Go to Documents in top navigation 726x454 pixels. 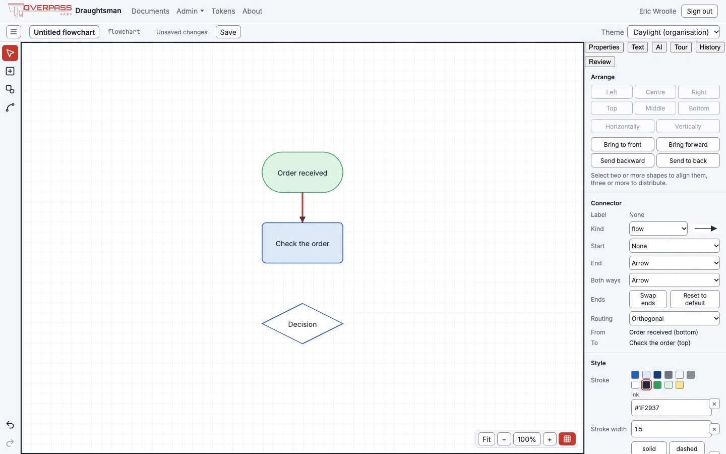coord(150,11)
